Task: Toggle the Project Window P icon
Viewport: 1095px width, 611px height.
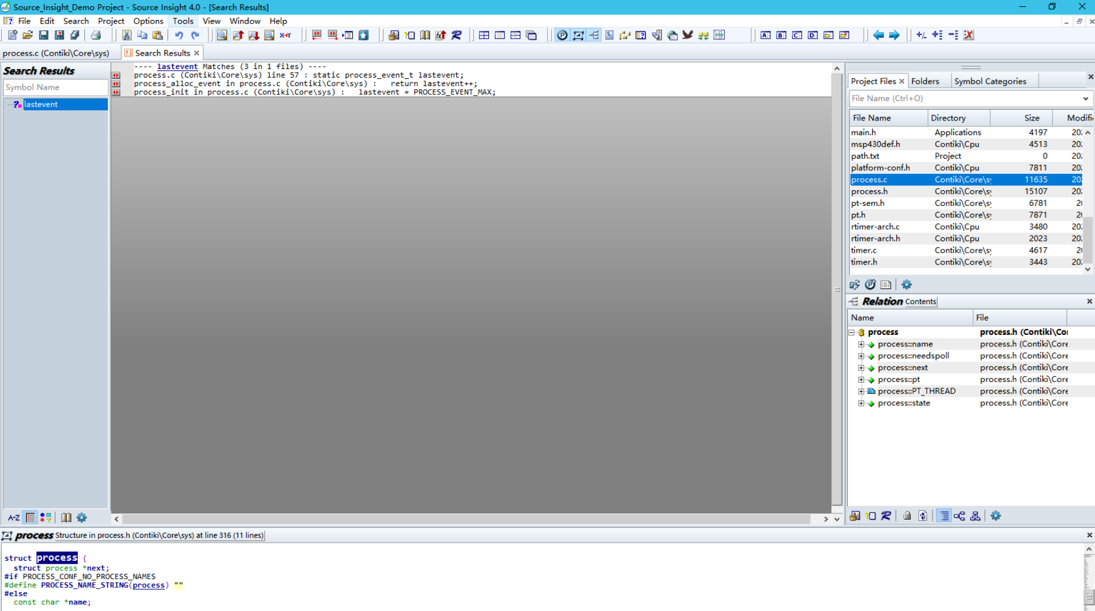Action: [x=562, y=35]
